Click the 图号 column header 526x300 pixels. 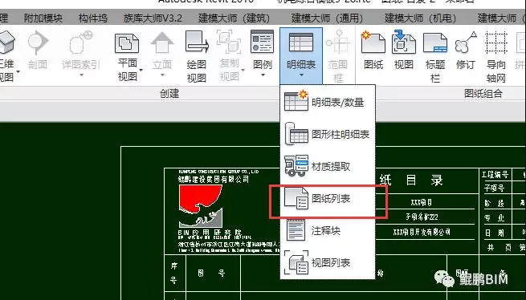211,274
